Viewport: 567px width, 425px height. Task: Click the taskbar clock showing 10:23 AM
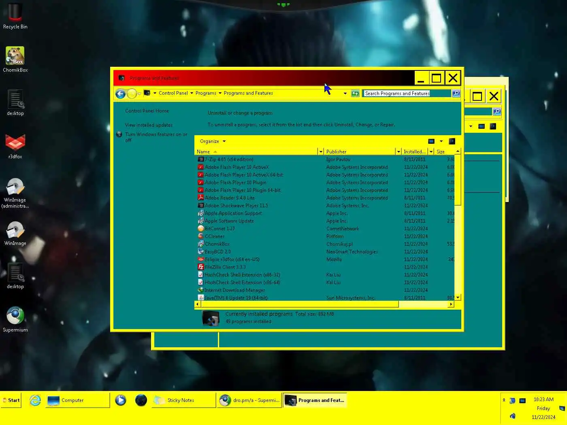(544, 399)
